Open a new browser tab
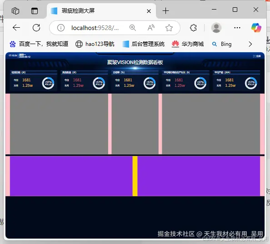 coord(165,11)
